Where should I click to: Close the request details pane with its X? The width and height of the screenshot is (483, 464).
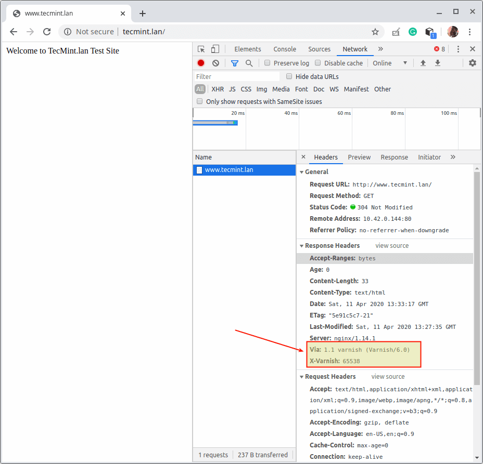[303, 157]
